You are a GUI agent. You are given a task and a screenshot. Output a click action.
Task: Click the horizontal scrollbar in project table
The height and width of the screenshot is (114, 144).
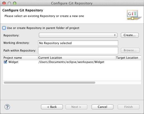point(50,83)
